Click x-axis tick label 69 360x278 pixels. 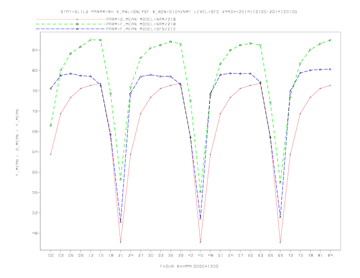280,255
